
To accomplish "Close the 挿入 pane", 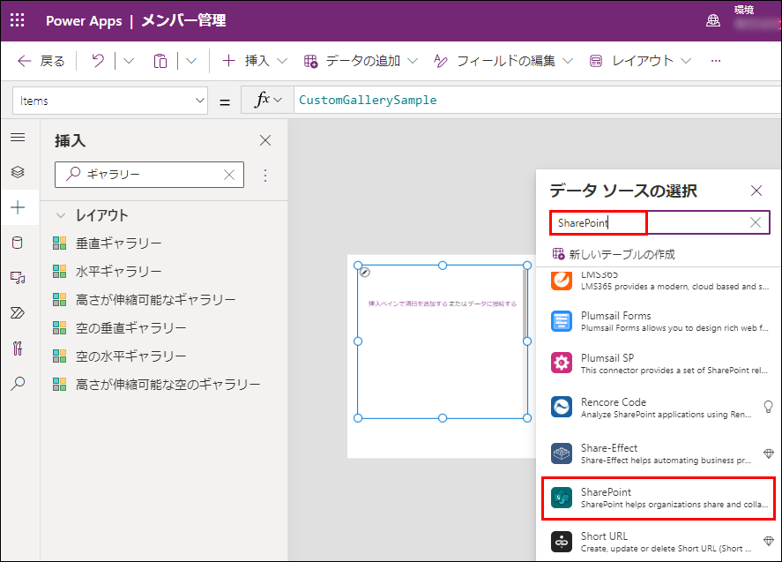I will [265, 140].
